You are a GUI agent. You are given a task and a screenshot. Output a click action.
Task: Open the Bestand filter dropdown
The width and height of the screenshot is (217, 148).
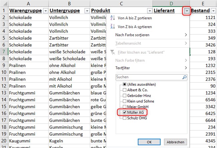pos(213,11)
